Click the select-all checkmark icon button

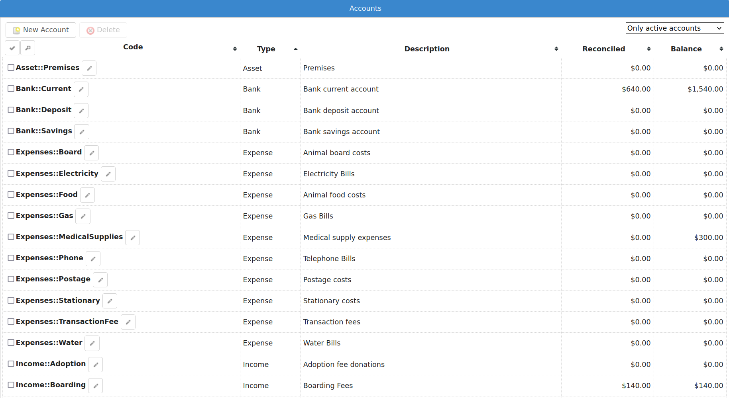(12, 48)
